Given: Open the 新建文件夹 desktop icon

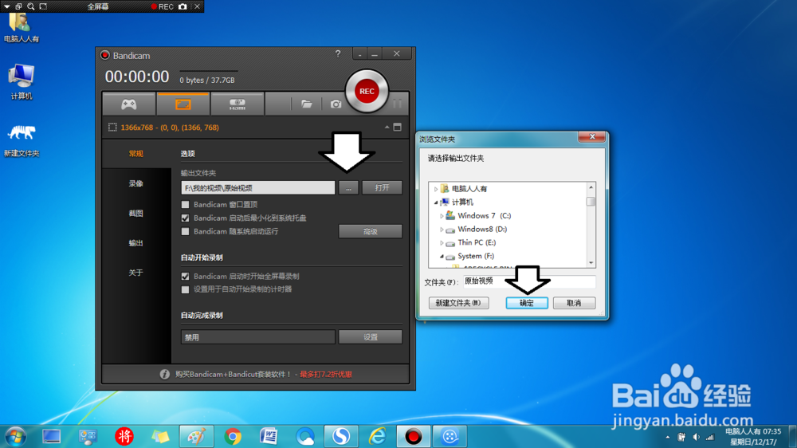Looking at the screenshot, I should click(22, 141).
